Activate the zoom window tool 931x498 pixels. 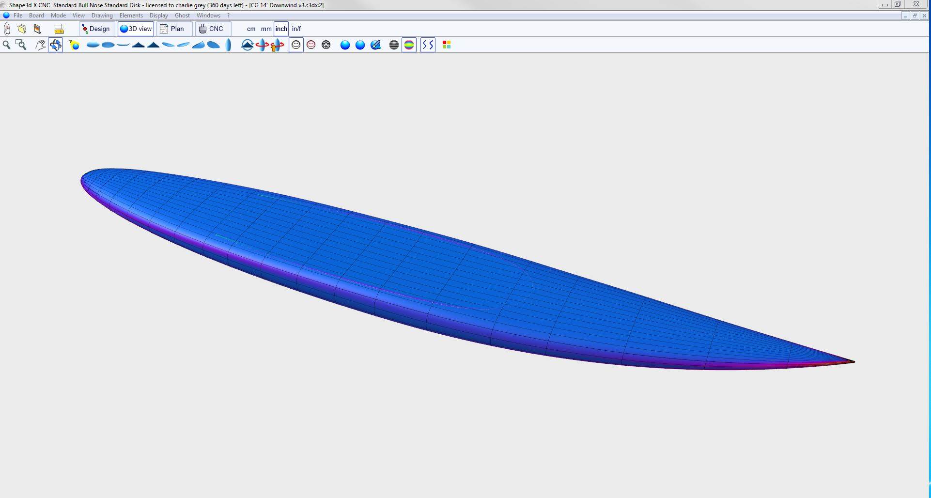pyautogui.click(x=21, y=45)
